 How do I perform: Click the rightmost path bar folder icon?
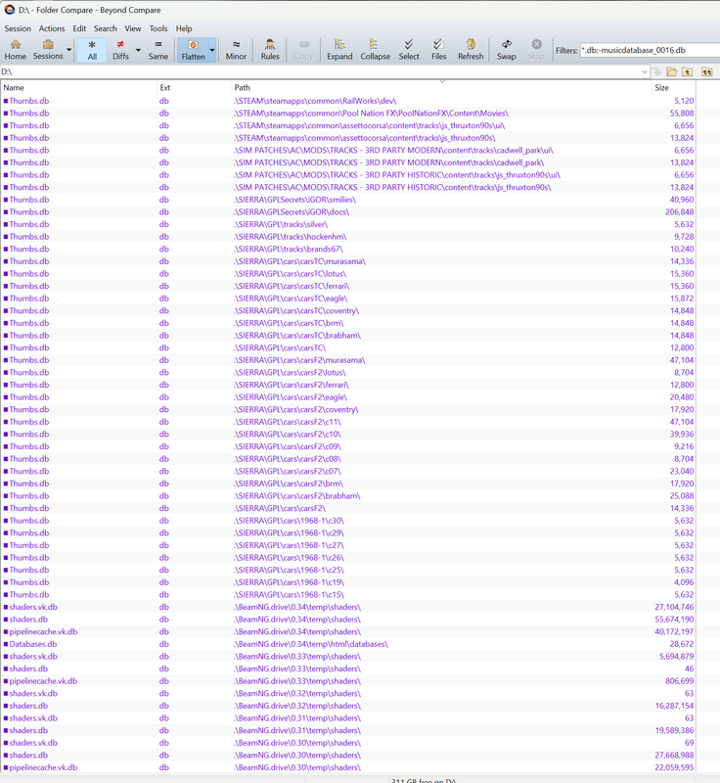706,71
